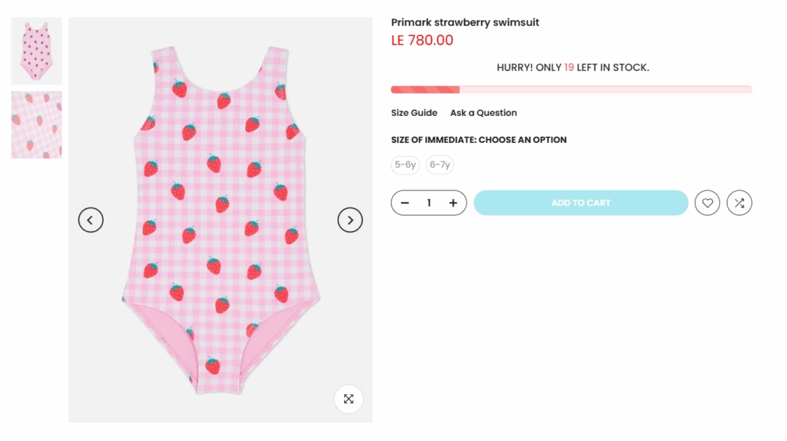Click the LE 780.00 price

(422, 41)
